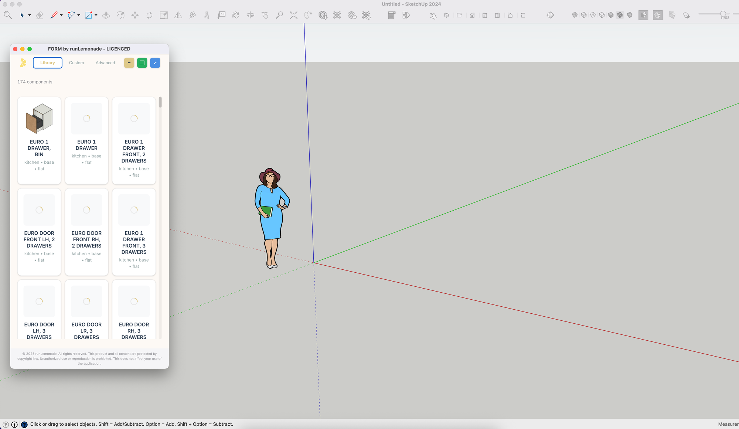Toggle X-ray face style
The image size is (739, 429).
coord(575,15)
